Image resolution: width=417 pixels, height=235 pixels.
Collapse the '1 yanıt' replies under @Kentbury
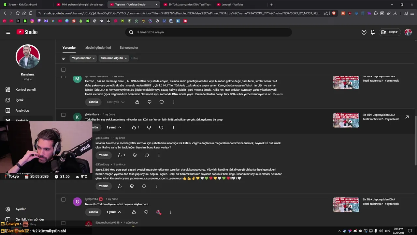pyautogui.click(x=114, y=127)
